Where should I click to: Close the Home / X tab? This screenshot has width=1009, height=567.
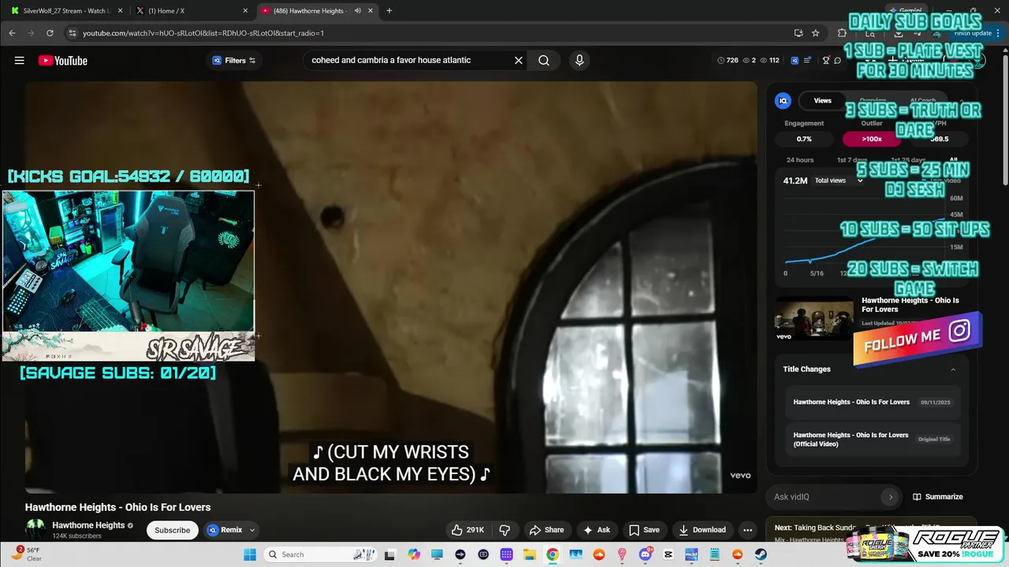(245, 11)
